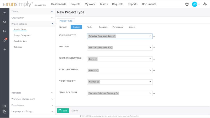
Task: Expand the Permissions sidebar section
Action: click(x=52, y=105)
